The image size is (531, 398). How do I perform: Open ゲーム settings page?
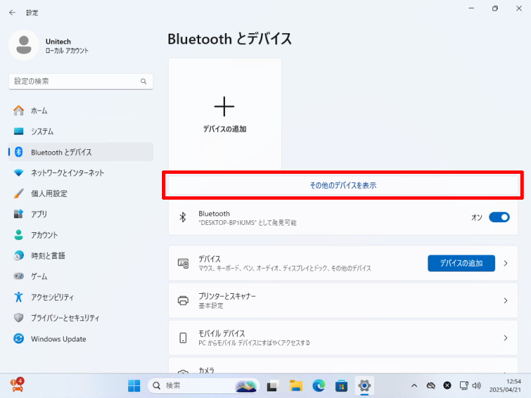point(80,276)
